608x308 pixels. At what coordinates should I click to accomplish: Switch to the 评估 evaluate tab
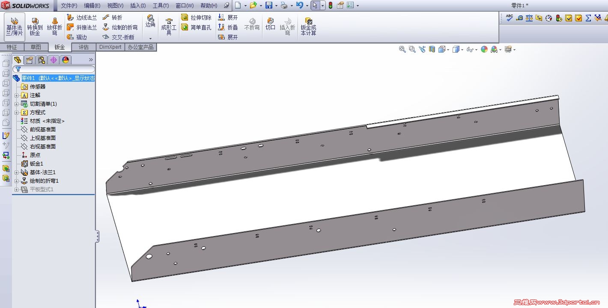84,47
